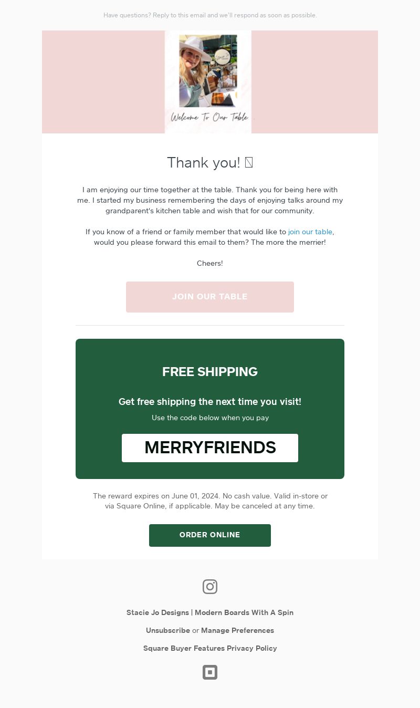Open the Manage Preferences link
The width and height of the screenshot is (420, 708).
point(237,630)
